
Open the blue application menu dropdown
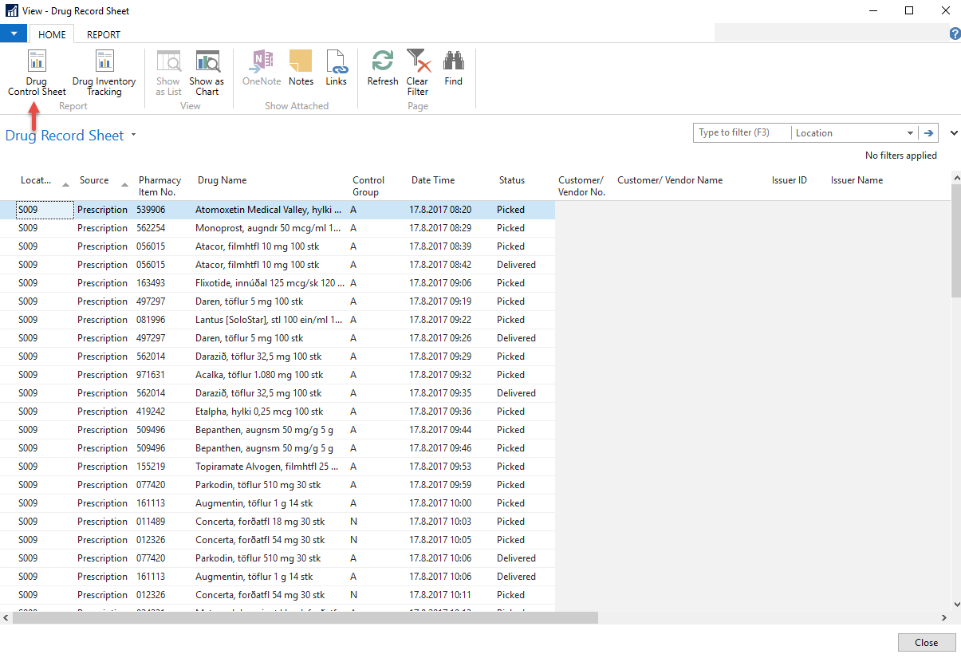tap(14, 33)
